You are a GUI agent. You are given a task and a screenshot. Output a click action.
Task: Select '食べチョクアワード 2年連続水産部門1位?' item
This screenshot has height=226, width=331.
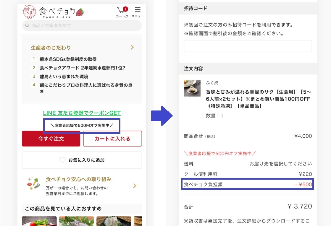click(x=82, y=68)
